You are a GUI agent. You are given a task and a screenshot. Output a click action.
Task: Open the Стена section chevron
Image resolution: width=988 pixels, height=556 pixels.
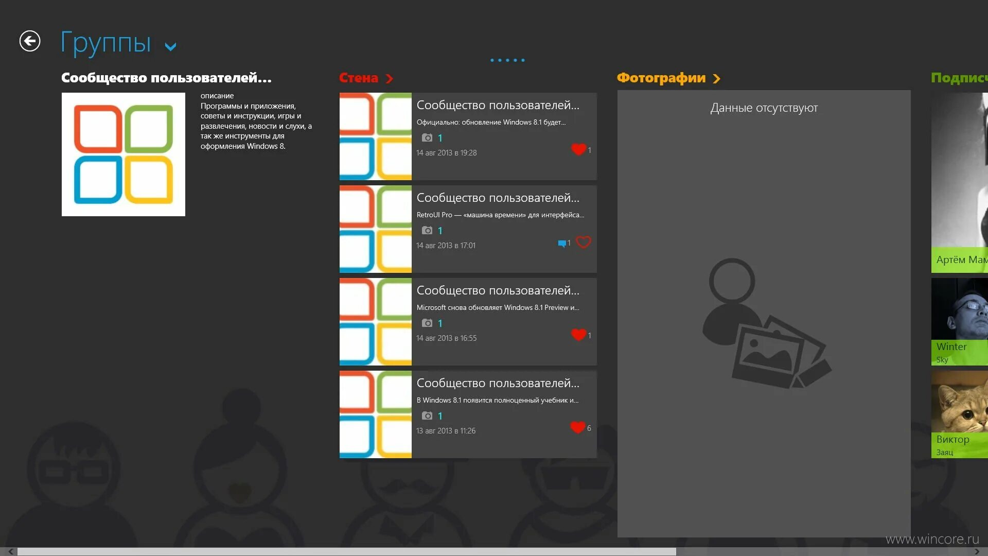pos(390,78)
